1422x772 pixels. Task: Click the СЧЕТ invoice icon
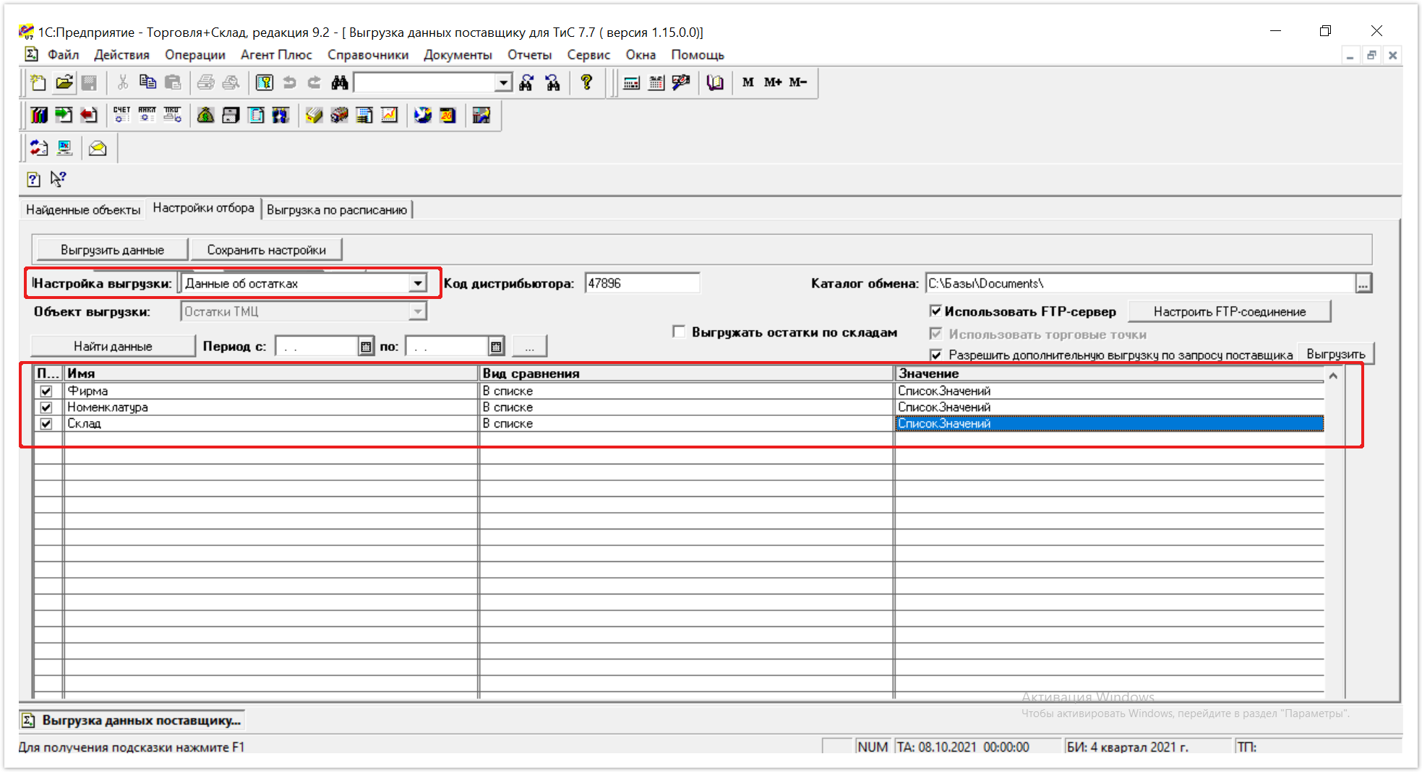pos(121,115)
